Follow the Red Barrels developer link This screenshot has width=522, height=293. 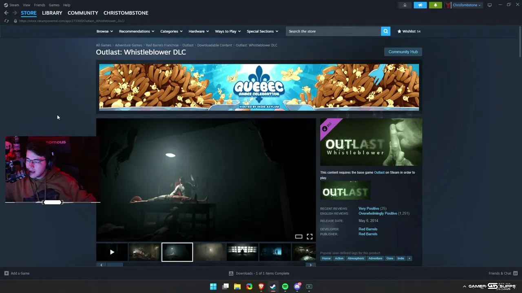(368, 229)
